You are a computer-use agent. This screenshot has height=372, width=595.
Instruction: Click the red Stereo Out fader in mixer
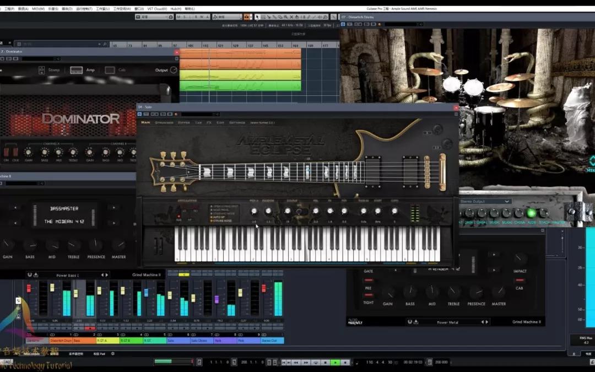pyautogui.click(x=264, y=288)
